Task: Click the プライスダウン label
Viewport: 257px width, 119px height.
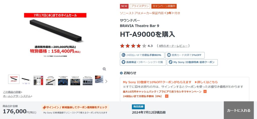Action: 140,6
